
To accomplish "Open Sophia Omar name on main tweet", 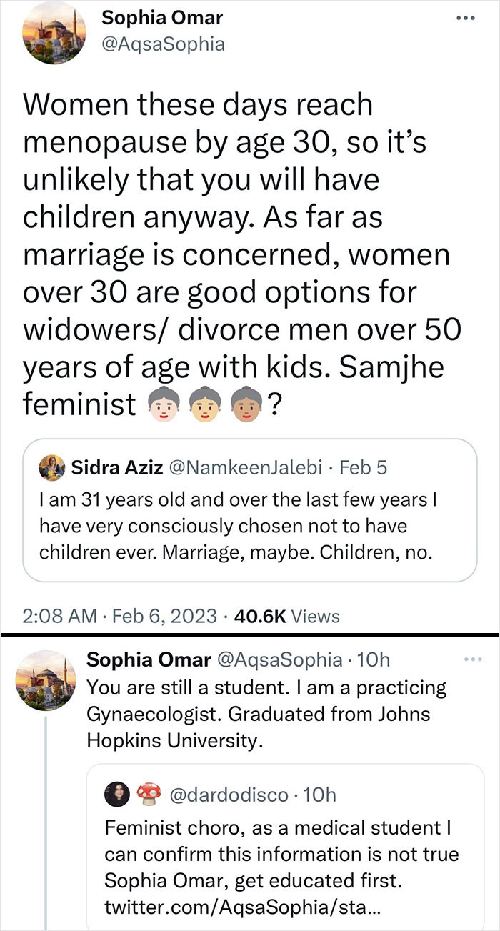I will coord(161,16).
